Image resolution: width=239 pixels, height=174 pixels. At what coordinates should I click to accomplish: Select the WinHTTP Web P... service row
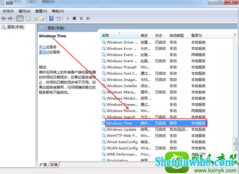[x=153, y=136]
